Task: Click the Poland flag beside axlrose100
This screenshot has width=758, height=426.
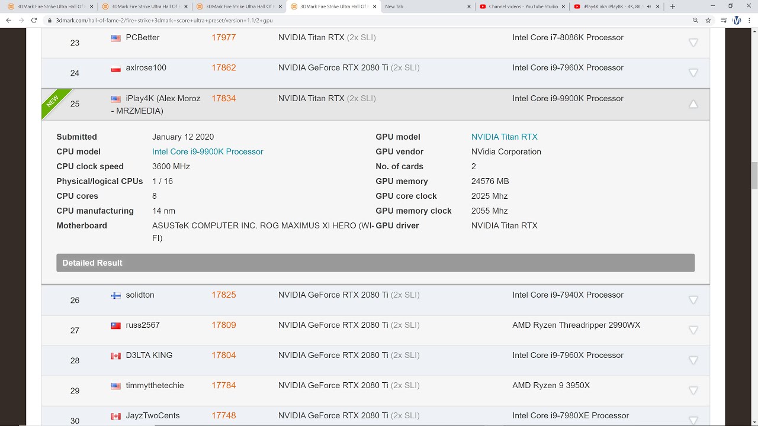Action: 116,68
